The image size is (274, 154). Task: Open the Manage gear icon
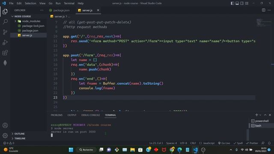click(5, 136)
